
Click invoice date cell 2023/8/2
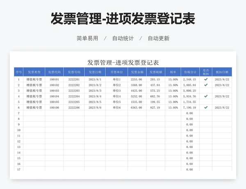coord(95,85)
